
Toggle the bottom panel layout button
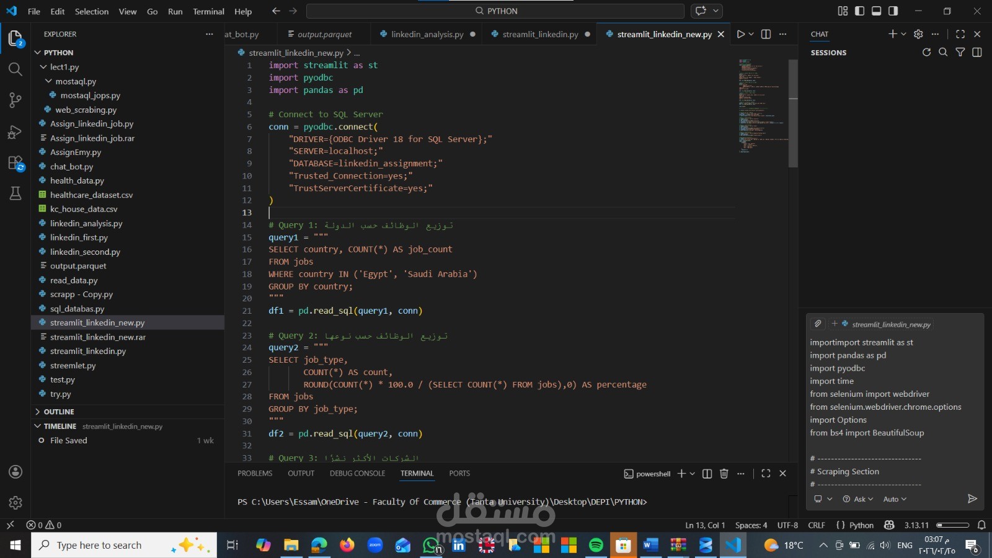(x=876, y=11)
